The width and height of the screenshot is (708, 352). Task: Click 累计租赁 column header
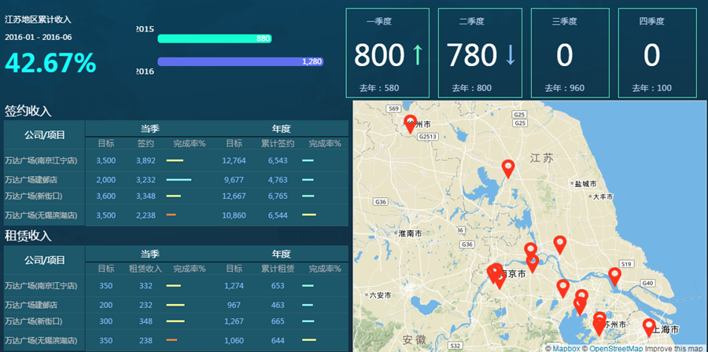coord(278,269)
